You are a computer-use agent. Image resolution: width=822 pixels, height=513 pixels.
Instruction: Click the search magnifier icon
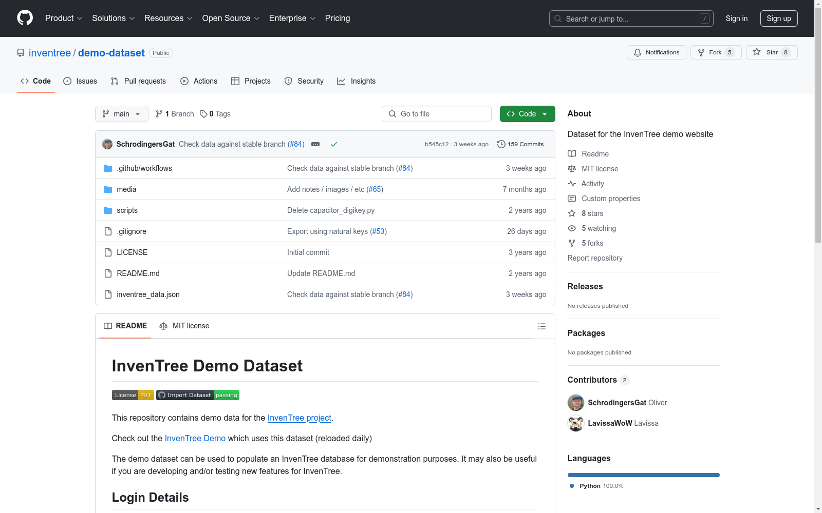558,18
